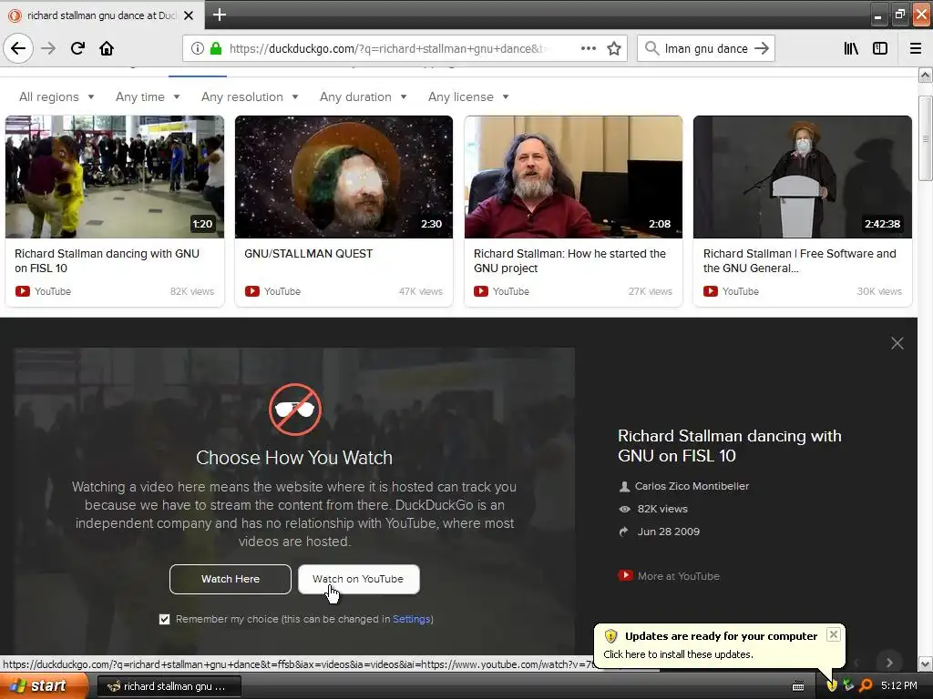The width and height of the screenshot is (933, 699).
Task: Click the Watch Here button
Action: [231, 579]
